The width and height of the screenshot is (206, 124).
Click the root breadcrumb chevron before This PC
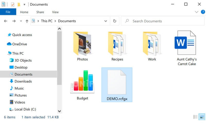38,21
